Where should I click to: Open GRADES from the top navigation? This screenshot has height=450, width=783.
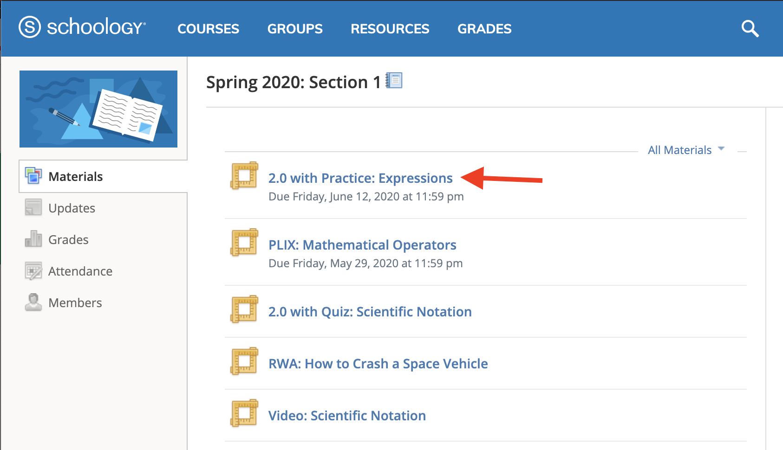click(x=484, y=28)
